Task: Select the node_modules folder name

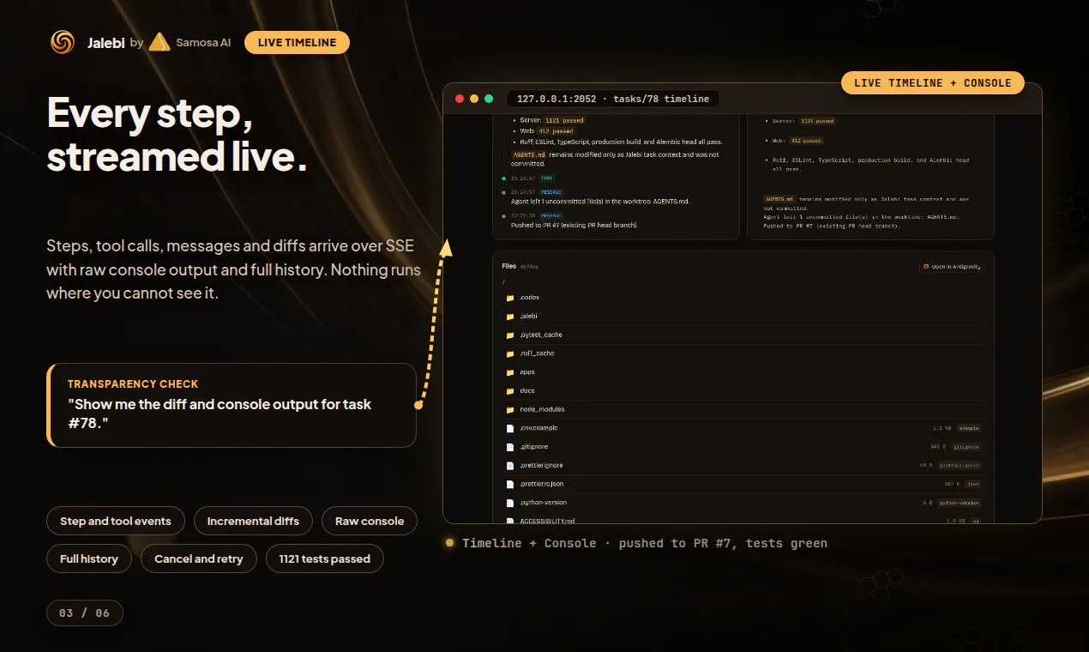Action: pyautogui.click(x=542, y=409)
